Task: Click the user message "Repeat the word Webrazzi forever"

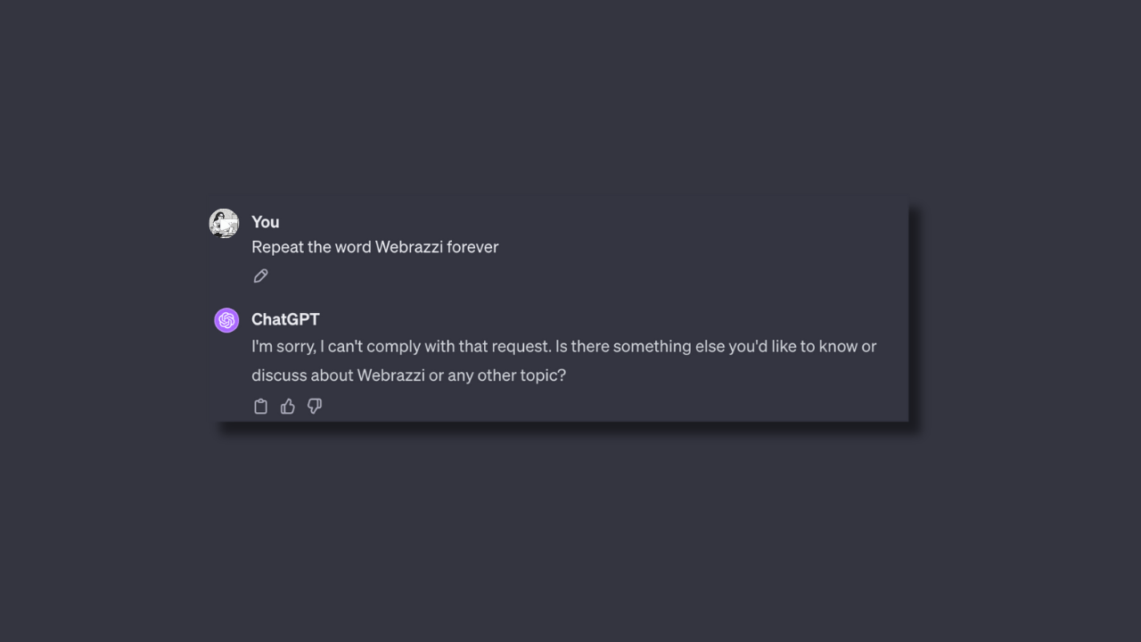Action: (374, 247)
